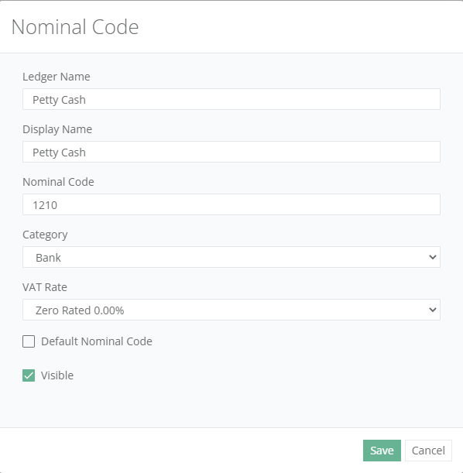Click the 'Visible' label text
Viewport: 463px width, 473px height.
[57, 375]
